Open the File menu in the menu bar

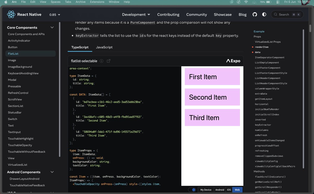23,2
